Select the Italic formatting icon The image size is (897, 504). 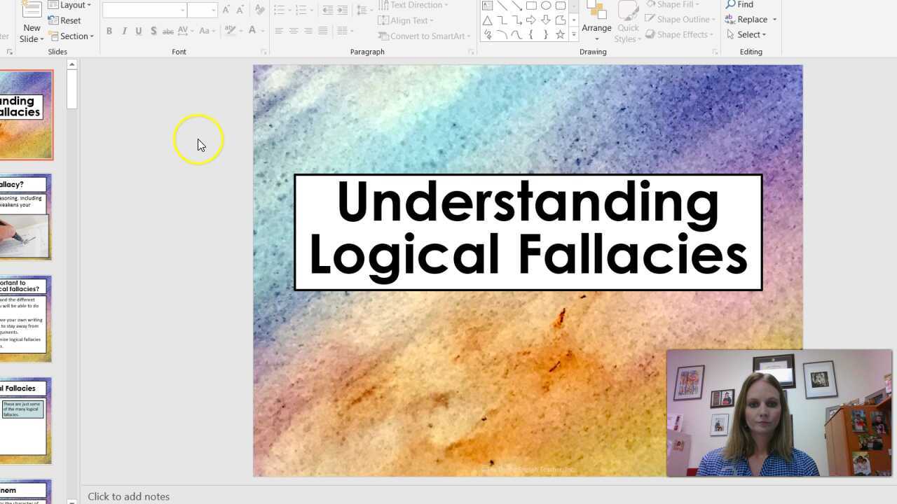click(124, 31)
